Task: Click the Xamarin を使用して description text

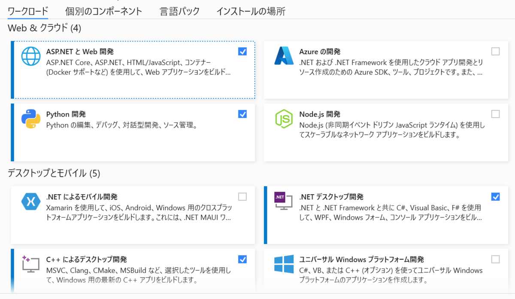Action: (x=139, y=213)
